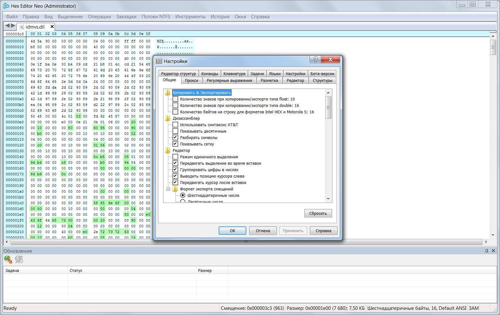Click the Редактор folder icon in tree

coord(168,150)
